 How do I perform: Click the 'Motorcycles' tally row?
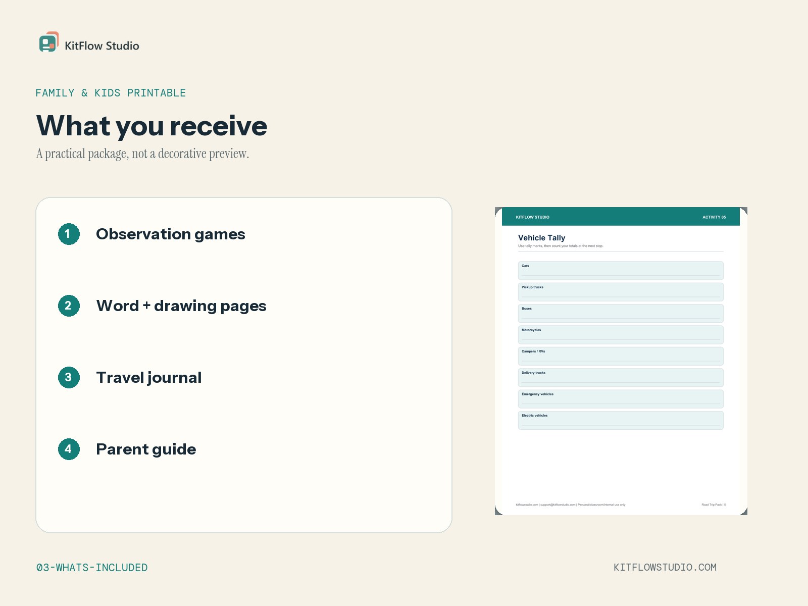(621, 335)
